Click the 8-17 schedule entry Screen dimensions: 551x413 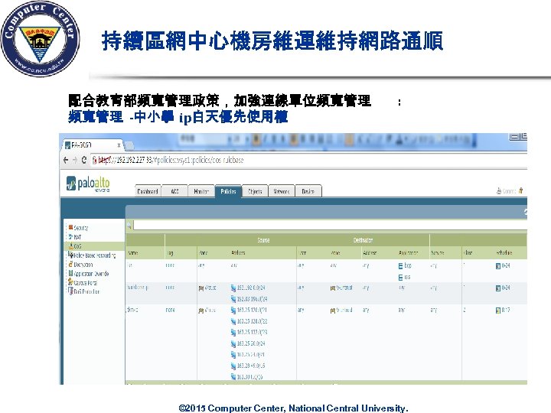pos(503,311)
